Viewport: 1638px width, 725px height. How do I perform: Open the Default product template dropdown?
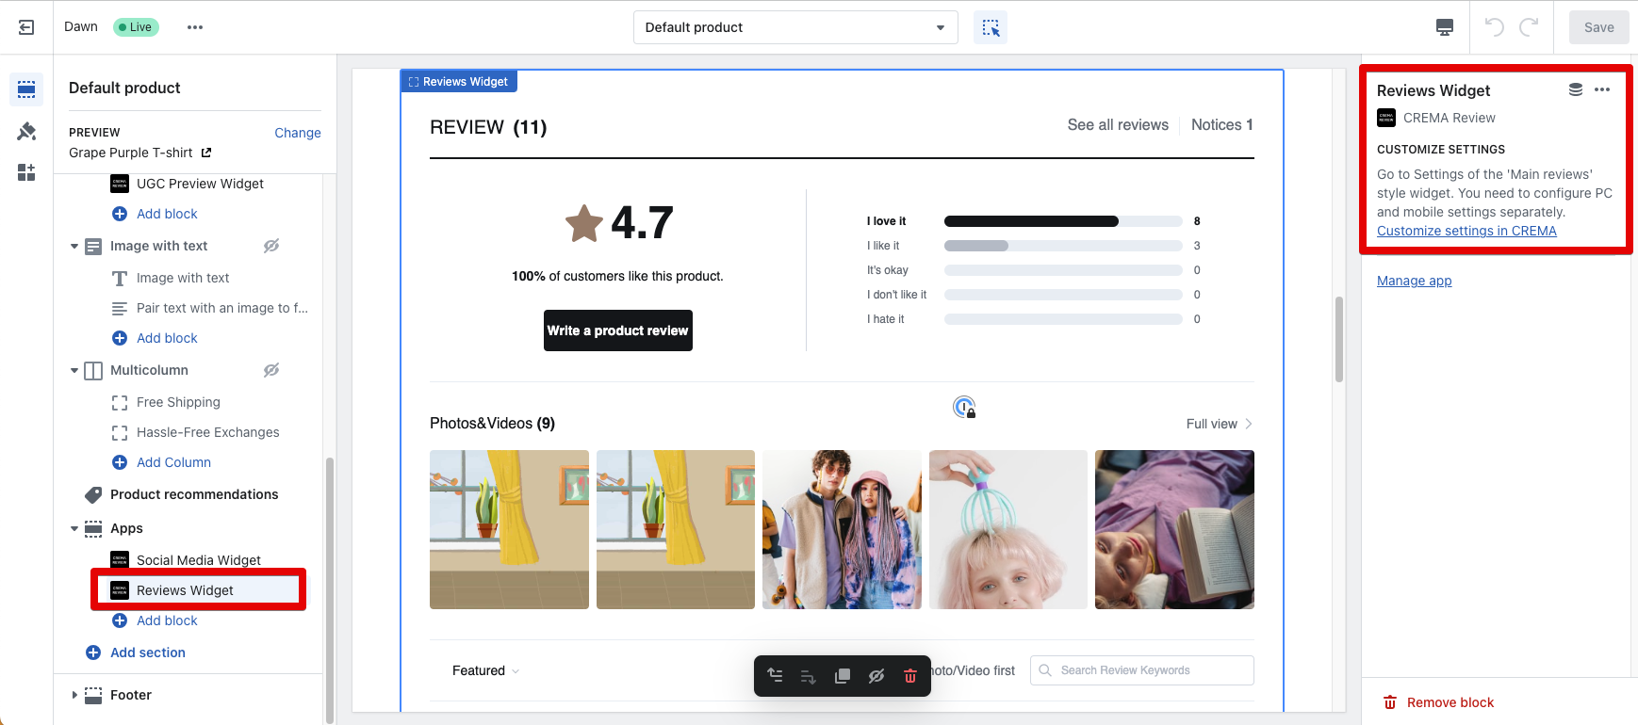(x=795, y=27)
